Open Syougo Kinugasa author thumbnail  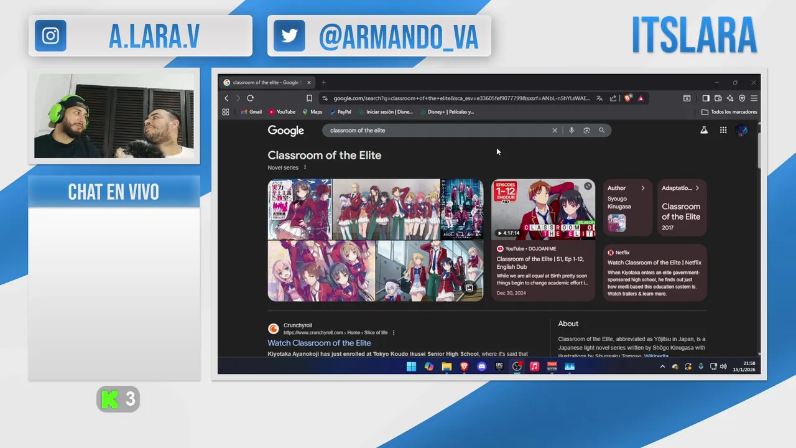pos(616,223)
